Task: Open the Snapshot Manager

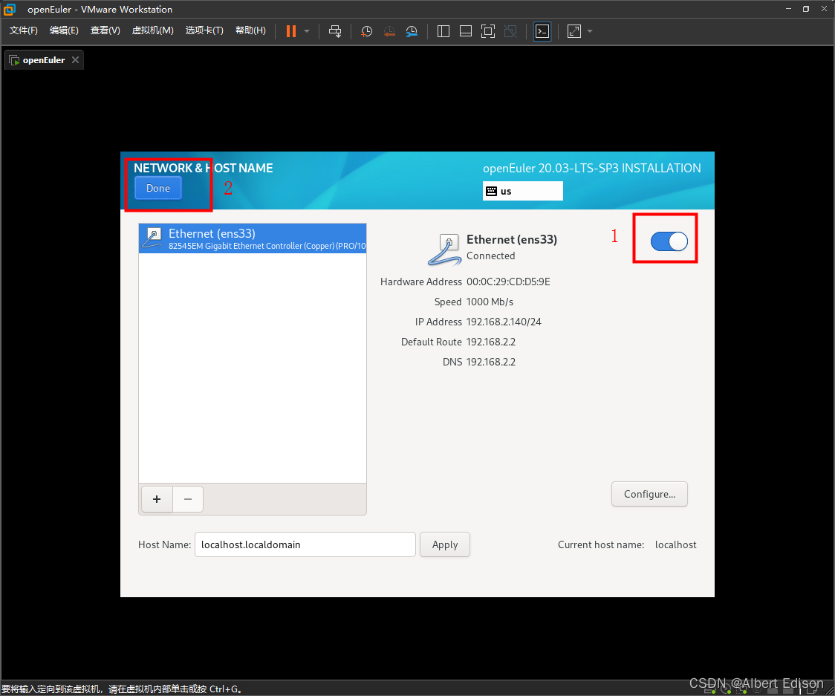Action: point(412,30)
